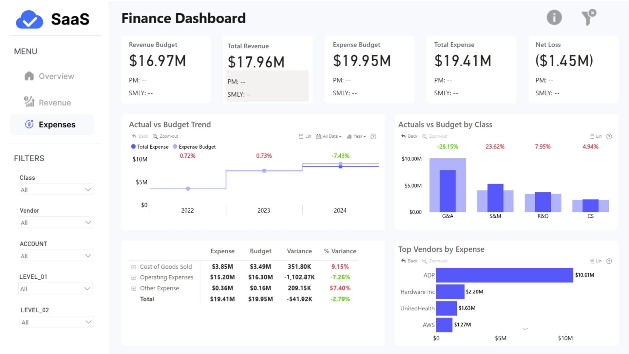The image size is (629, 354).
Task: Click the 2023 data point marker
Action: (x=264, y=171)
